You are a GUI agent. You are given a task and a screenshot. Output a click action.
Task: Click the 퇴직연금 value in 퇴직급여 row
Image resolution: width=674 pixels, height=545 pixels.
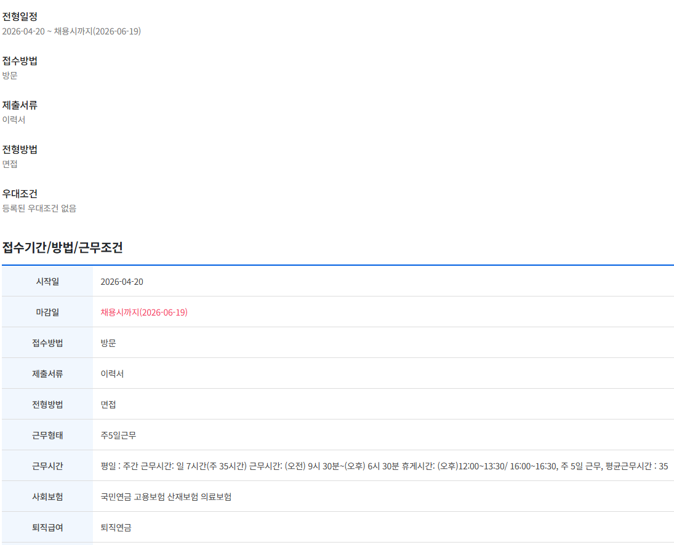116,528
